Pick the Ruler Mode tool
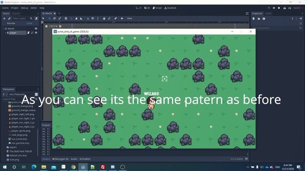The height and width of the screenshot is (171, 305). [x=81, y=19]
